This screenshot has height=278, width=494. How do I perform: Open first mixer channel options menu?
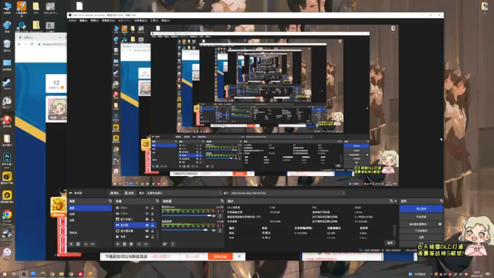[x=220, y=216]
